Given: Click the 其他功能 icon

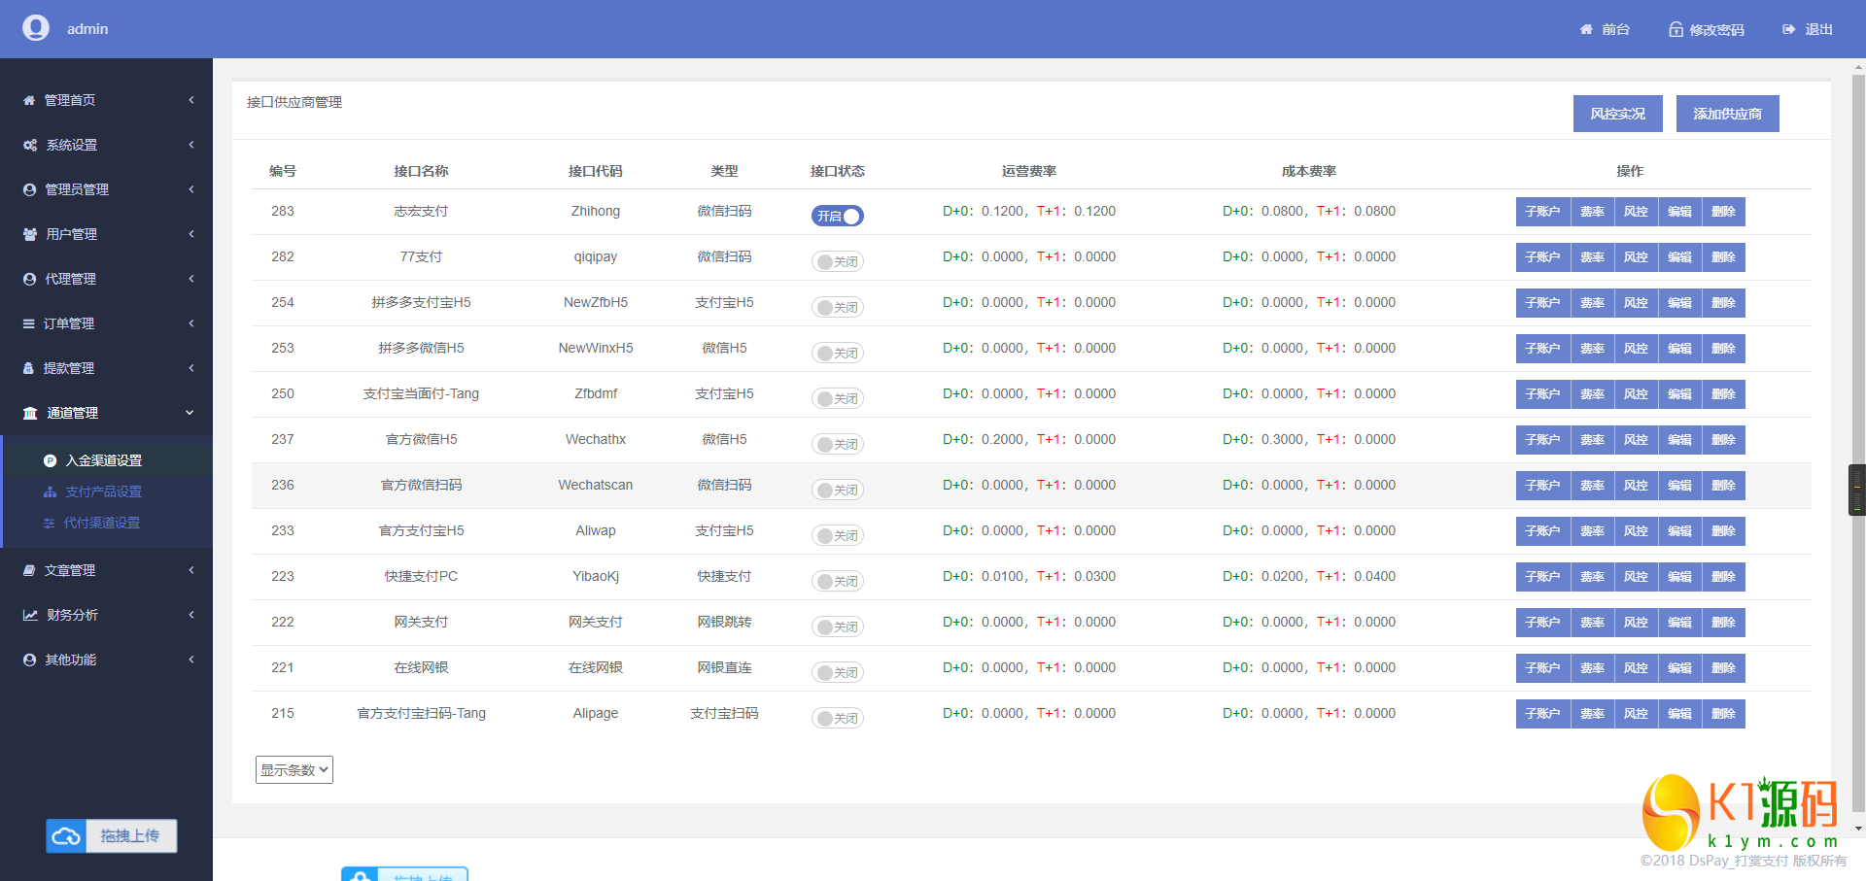Looking at the screenshot, I should pyautogui.click(x=29, y=660).
